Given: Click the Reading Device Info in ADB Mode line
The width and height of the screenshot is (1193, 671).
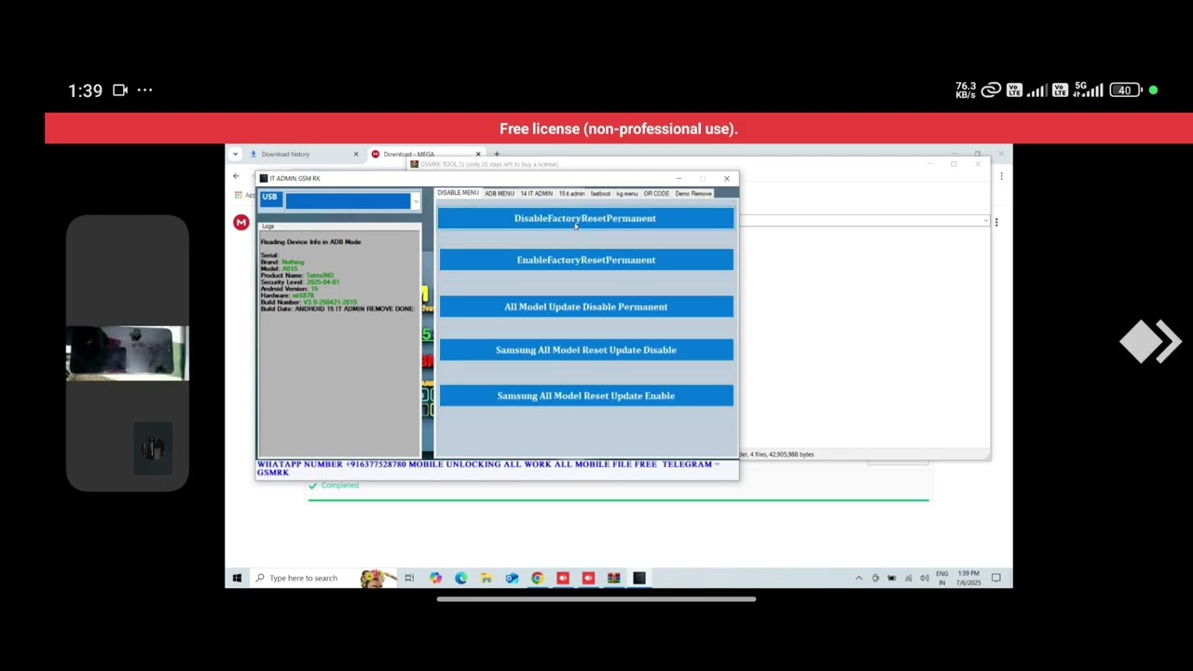Looking at the screenshot, I should coord(310,242).
